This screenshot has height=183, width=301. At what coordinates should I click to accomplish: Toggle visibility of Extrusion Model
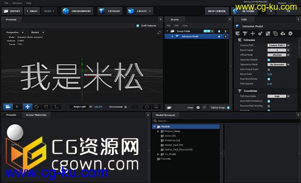click(x=219, y=37)
